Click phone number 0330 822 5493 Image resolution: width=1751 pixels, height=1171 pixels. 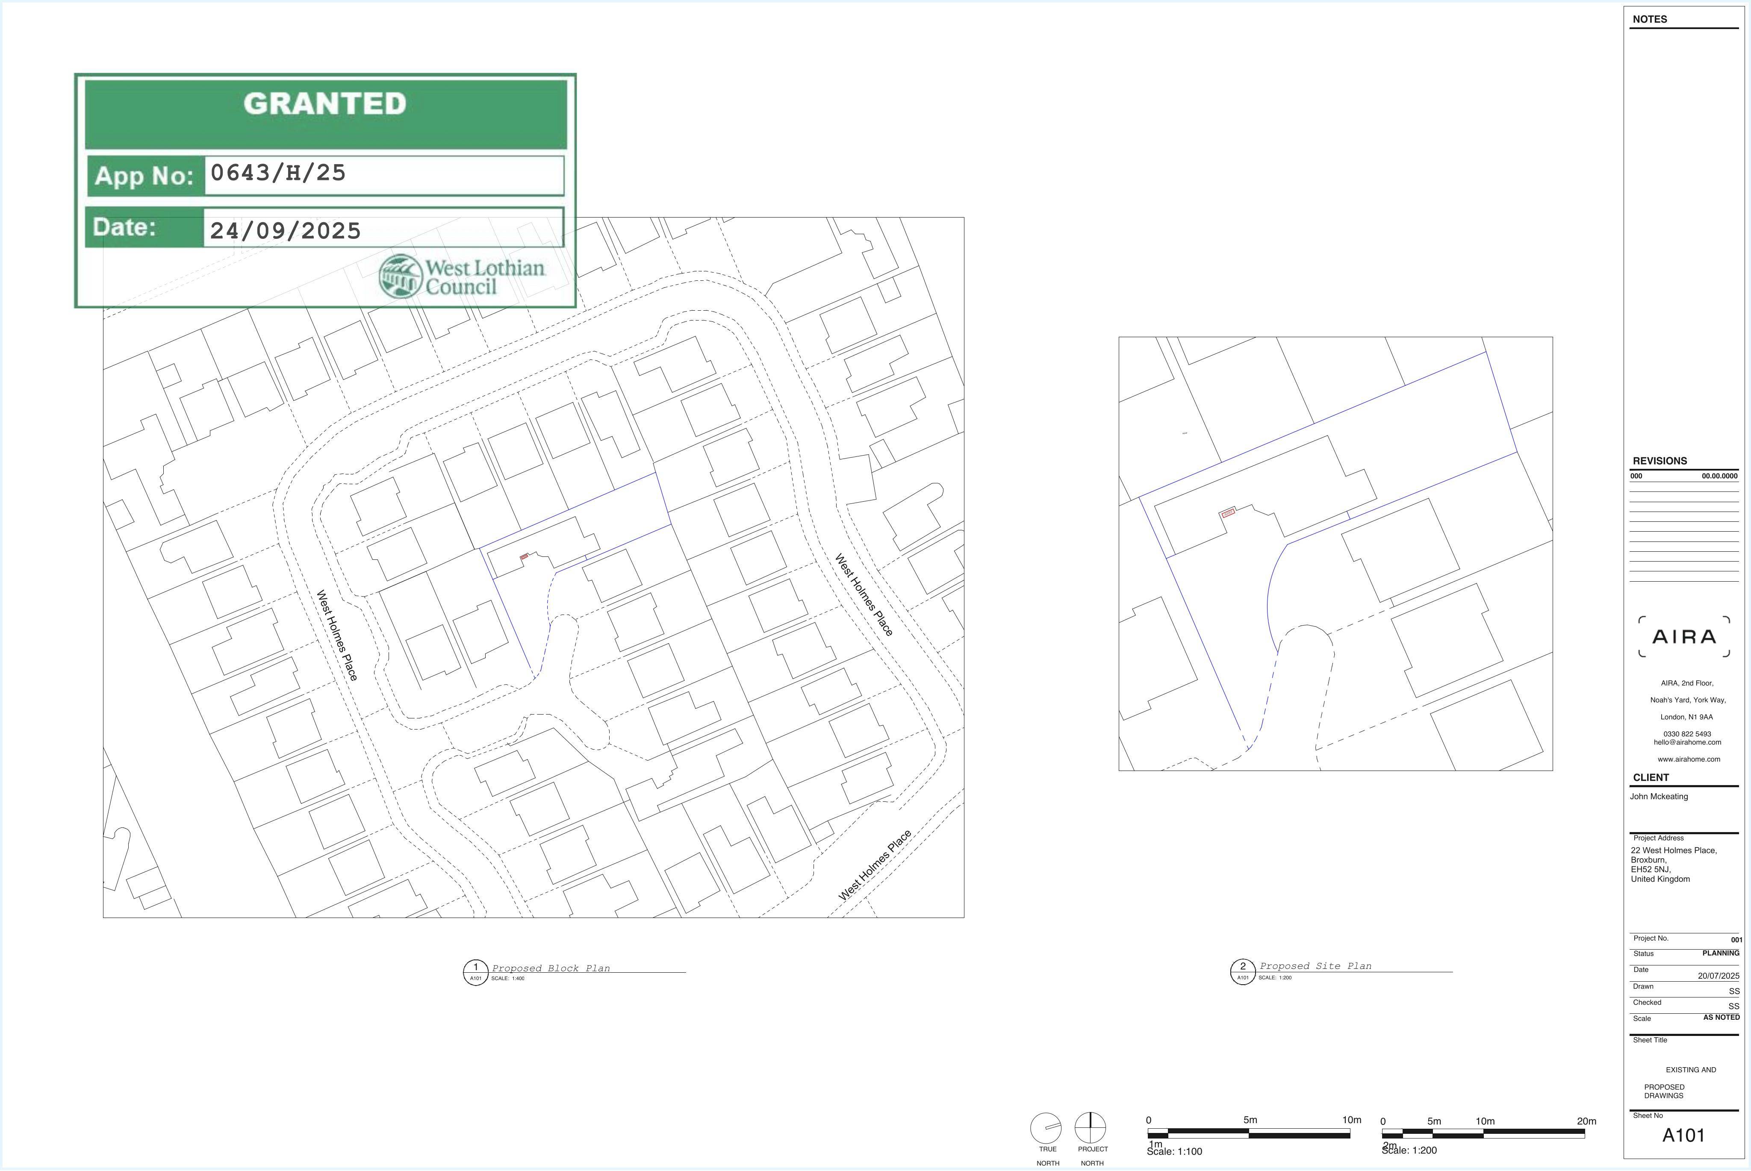point(1687,734)
